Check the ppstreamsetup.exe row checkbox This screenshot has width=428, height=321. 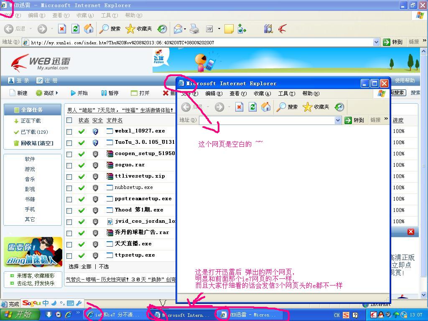[x=69, y=199]
